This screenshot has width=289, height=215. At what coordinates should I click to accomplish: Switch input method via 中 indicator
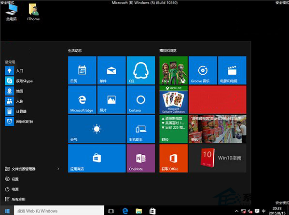point(264,211)
